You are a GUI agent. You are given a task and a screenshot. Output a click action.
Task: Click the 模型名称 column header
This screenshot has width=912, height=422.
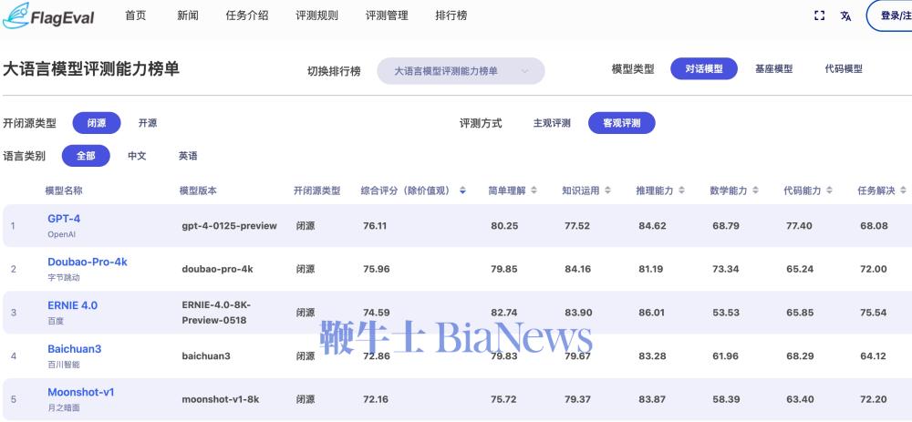click(x=64, y=190)
